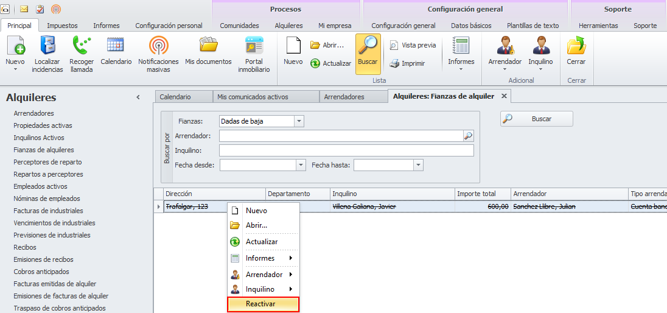Open Inquilinos Activos in sidebar
The image size is (667, 313).
[x=39, y=138]
